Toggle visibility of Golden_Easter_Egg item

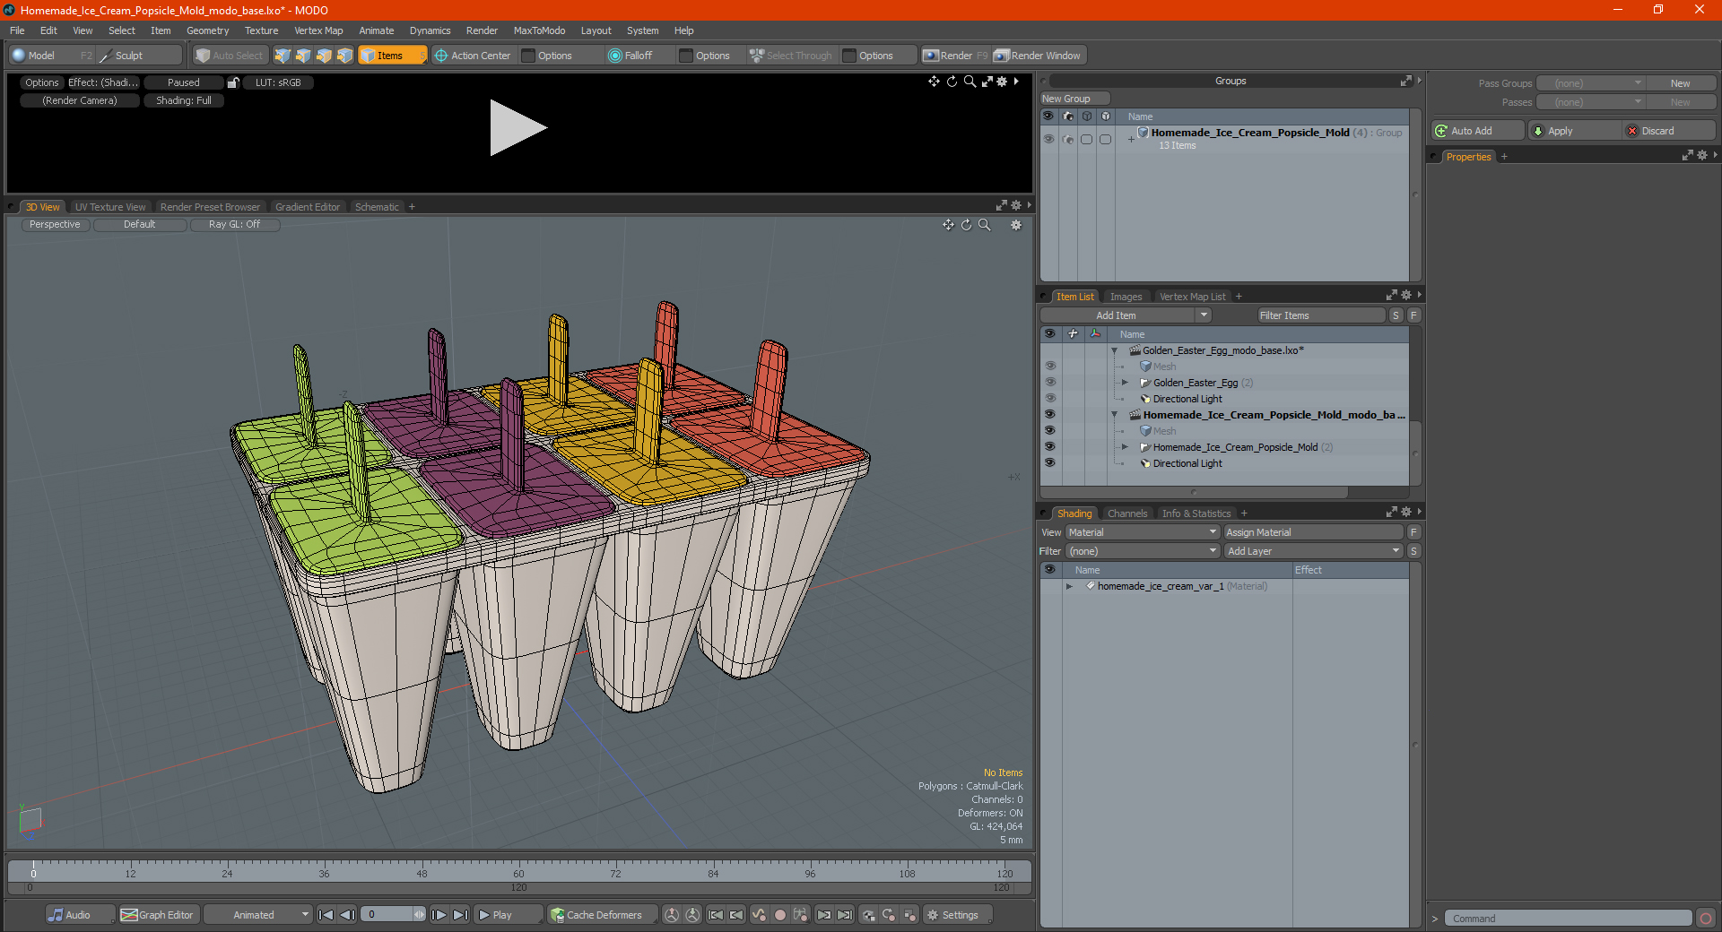tap(1050, 383)
